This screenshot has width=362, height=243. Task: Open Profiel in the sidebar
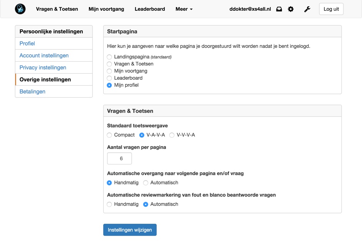point(27,44)
